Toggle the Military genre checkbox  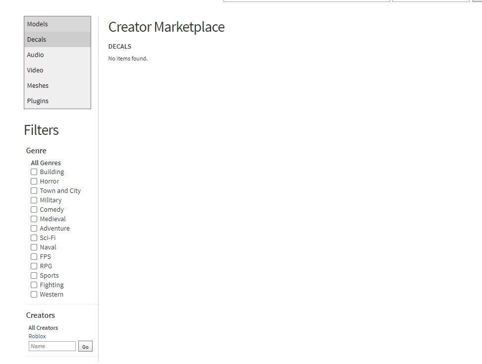[x=34, y=200]
